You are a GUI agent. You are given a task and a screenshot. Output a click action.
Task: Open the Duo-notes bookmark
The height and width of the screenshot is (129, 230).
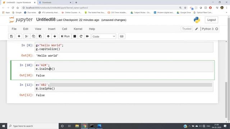pyautogui.click(x=30, y=13)
